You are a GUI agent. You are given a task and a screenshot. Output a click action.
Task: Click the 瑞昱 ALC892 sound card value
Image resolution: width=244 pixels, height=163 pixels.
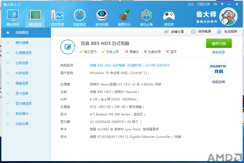124,129
